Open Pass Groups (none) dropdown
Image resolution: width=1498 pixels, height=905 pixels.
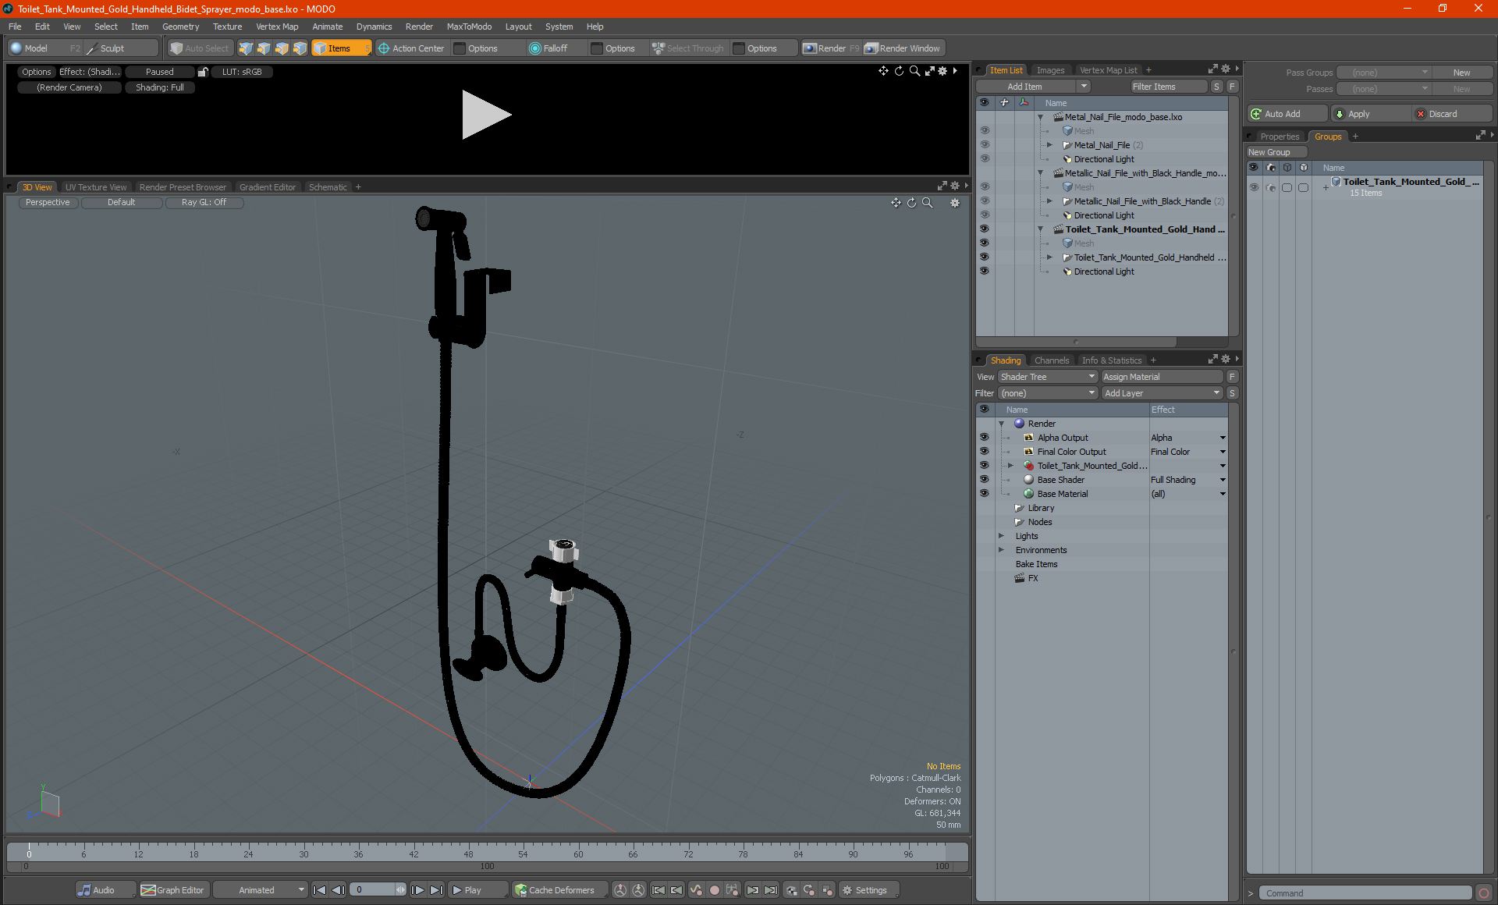tap(1383, 73)
